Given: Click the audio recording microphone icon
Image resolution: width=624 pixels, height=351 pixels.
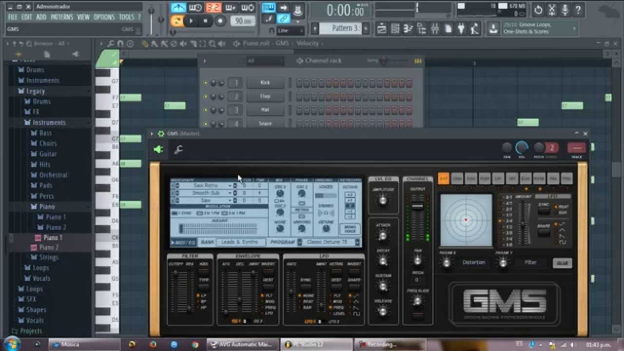Looking at the screenshot, I should pos(565,9).
